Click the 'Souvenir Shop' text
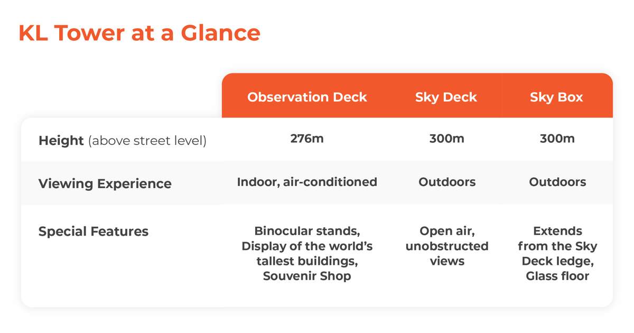The image size is (634, 333). pos(307,276)
